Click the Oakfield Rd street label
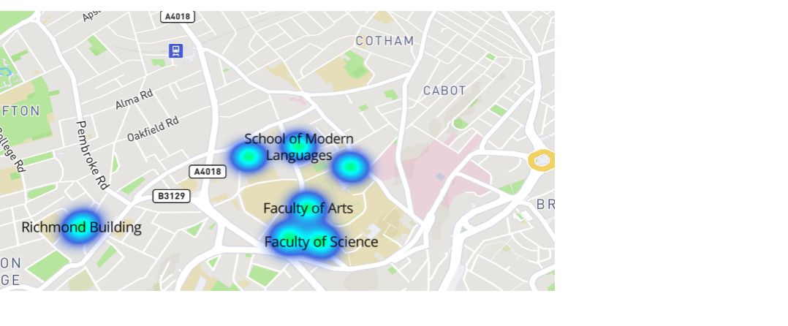788x326 pixels. click(x=153, y=129)
